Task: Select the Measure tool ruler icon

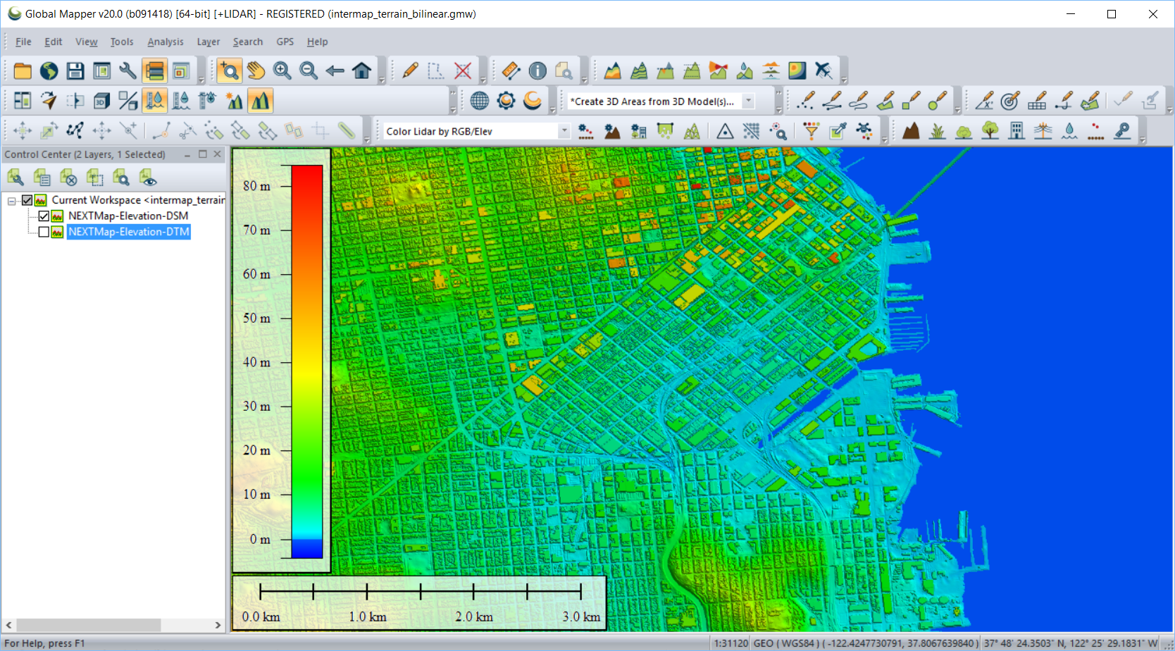Action: coord(511,70)
